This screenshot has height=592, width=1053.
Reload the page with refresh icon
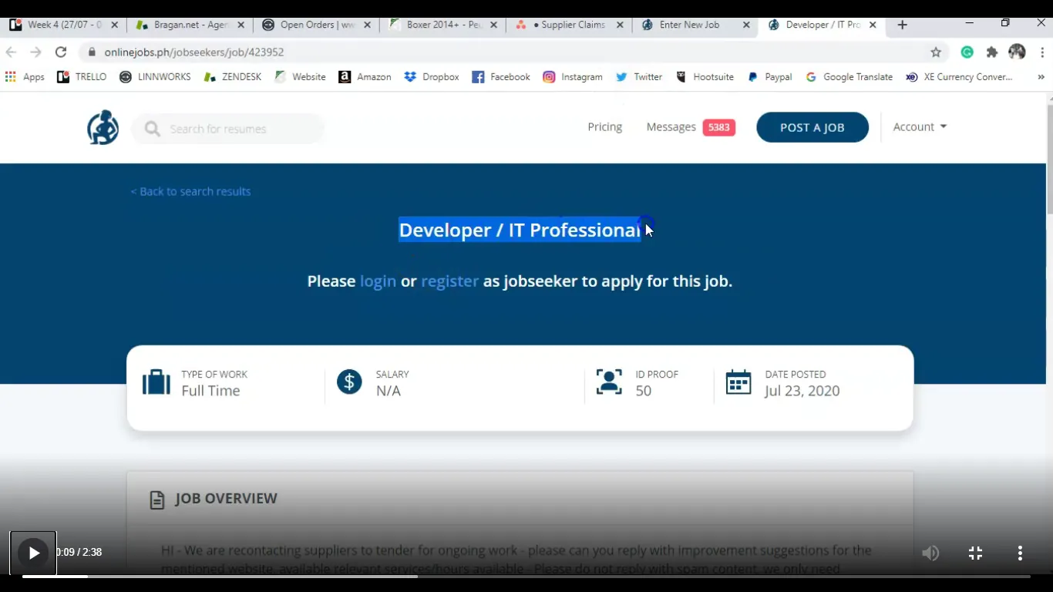coord(61,52)
